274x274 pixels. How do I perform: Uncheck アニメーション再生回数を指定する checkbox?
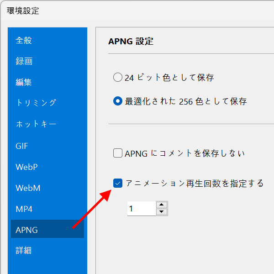(x=118, y=183)
